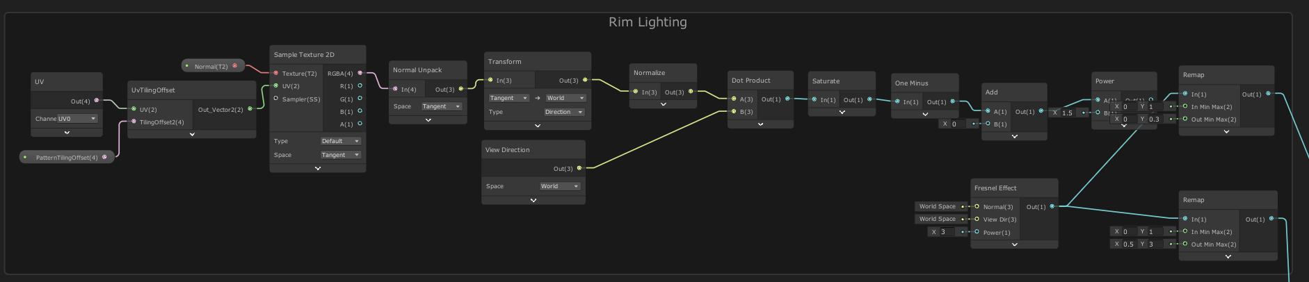The height and width of the screenshot is (282, 1309).
Task: Select the Normal(T2) property pill
Action: point(214,66)
